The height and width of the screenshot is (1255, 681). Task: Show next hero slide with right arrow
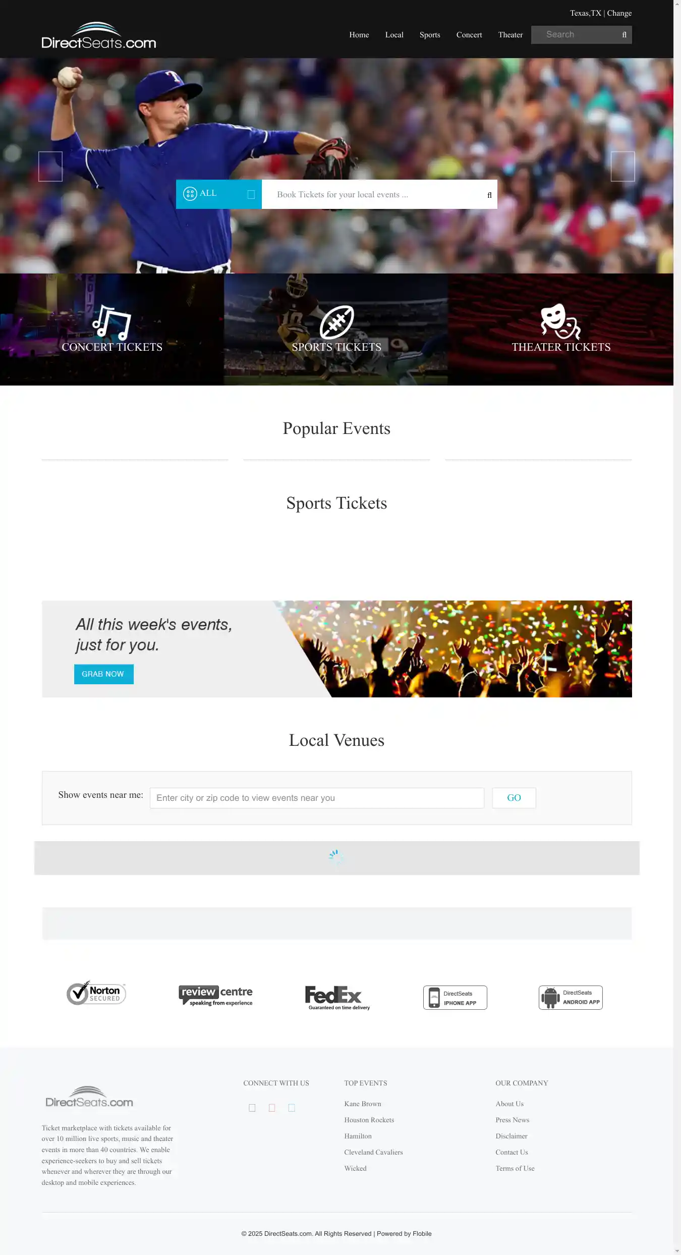(x=623, y=167)
